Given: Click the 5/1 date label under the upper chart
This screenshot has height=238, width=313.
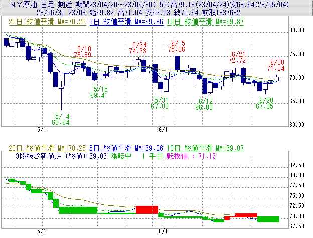Looking at the screenshot, I should point(42,130).
